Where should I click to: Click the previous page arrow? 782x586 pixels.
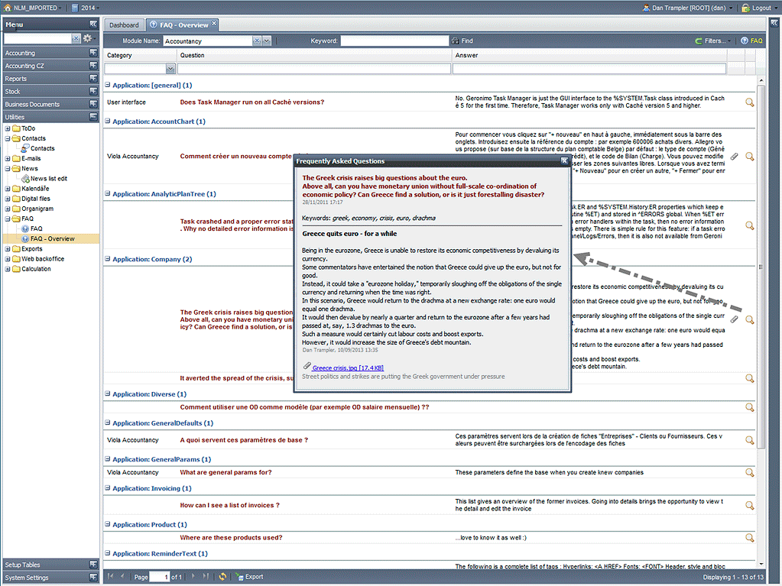pyautogui.click(x=122, y=577)
